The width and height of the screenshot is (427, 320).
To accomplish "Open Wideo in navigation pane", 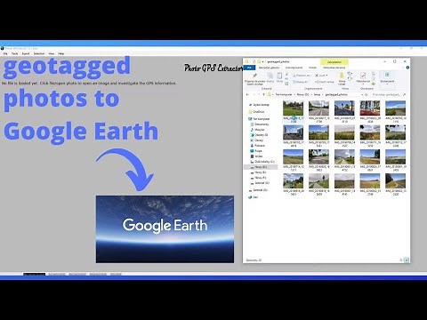I will point(257,156).
